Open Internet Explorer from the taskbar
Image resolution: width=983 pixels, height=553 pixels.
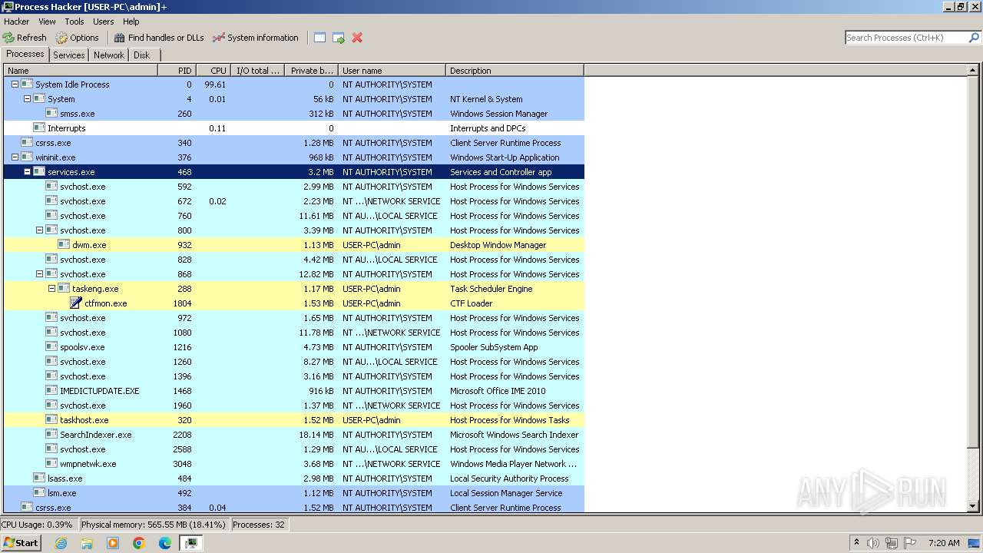click(x=61, y=543)
